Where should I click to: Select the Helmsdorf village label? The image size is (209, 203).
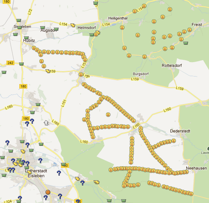pyautogui.click(x=87, y=28)
